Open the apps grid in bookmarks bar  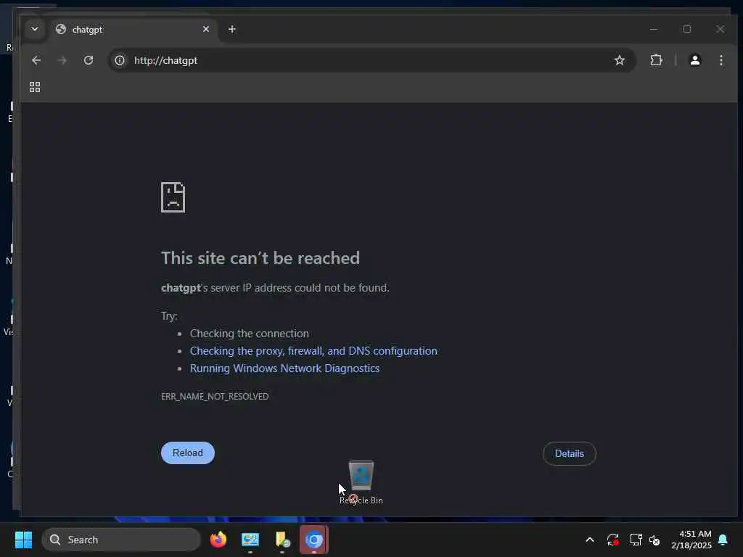(x=35, y=87)
